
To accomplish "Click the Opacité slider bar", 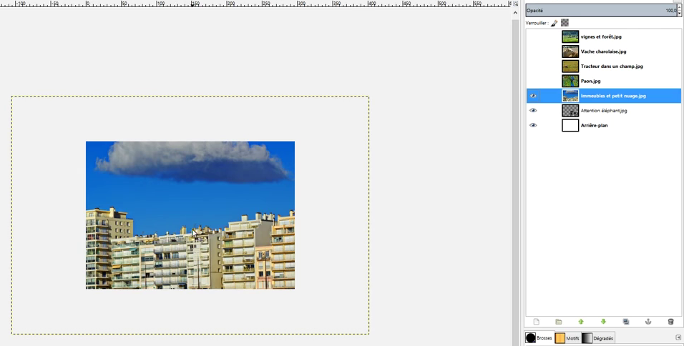I will (600, 11).
